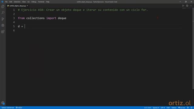Change the UTF-8 file encoding
Viewport: 194px width, 109px height.
(163, 108)
